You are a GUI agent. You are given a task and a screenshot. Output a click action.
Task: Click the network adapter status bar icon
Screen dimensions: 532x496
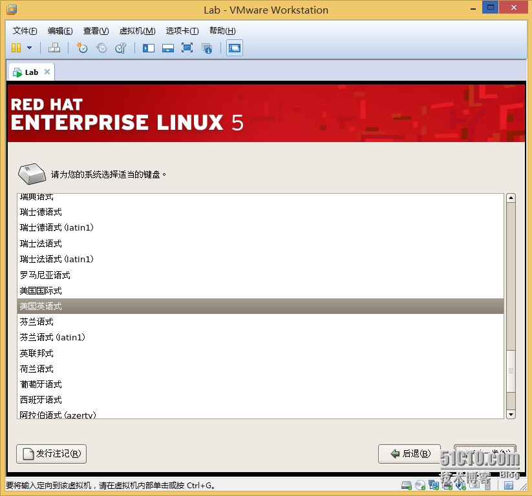[x=434, y=486]
